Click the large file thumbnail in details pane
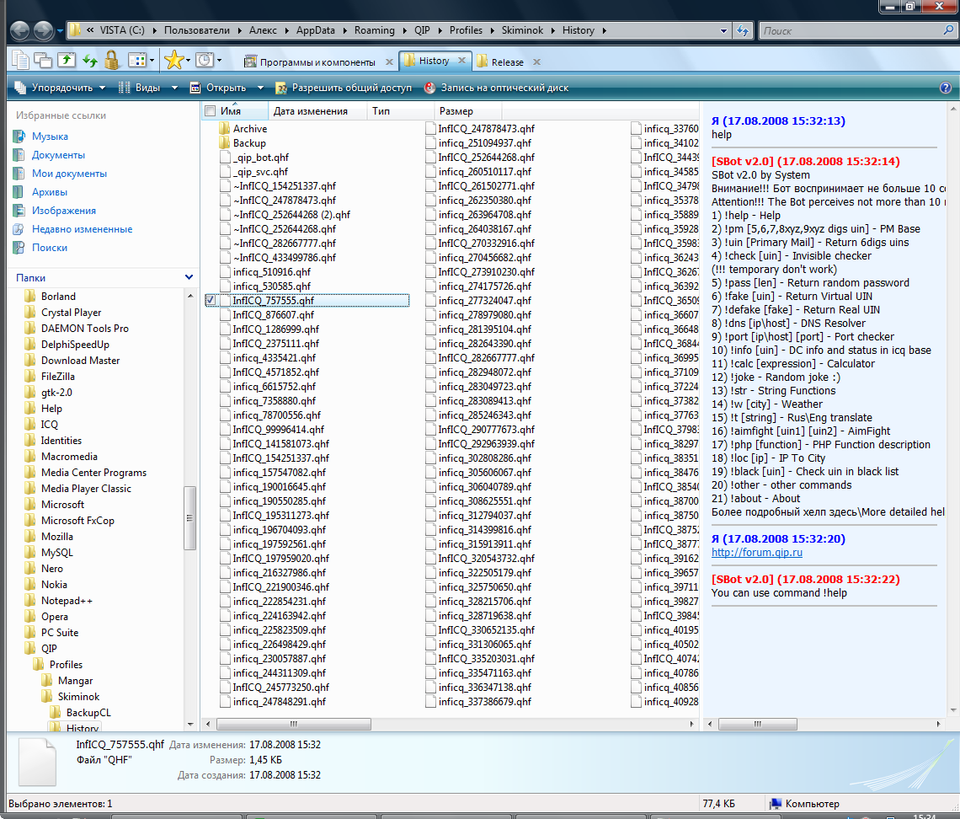Viewport: 960px width, 819px height. pyautogui.click(x=37, y=762)
